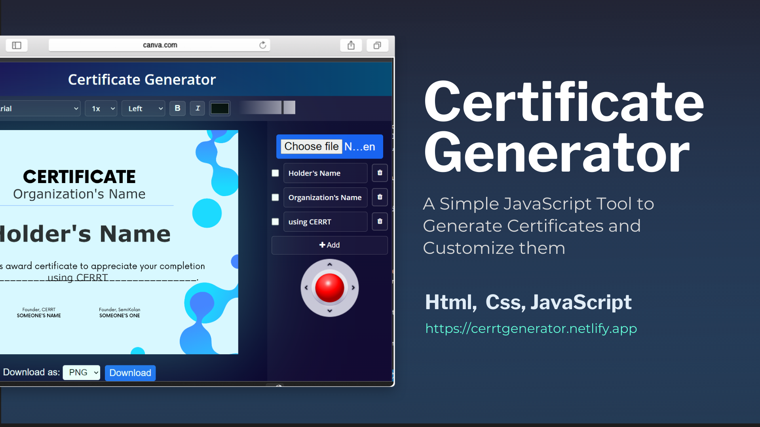Screen dimensions: 760x427
Task: Toggle italic text formatting
Action: [198, 108]
